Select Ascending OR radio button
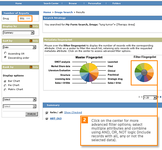The height and width of the screenshot is (150, 162). 5,53
